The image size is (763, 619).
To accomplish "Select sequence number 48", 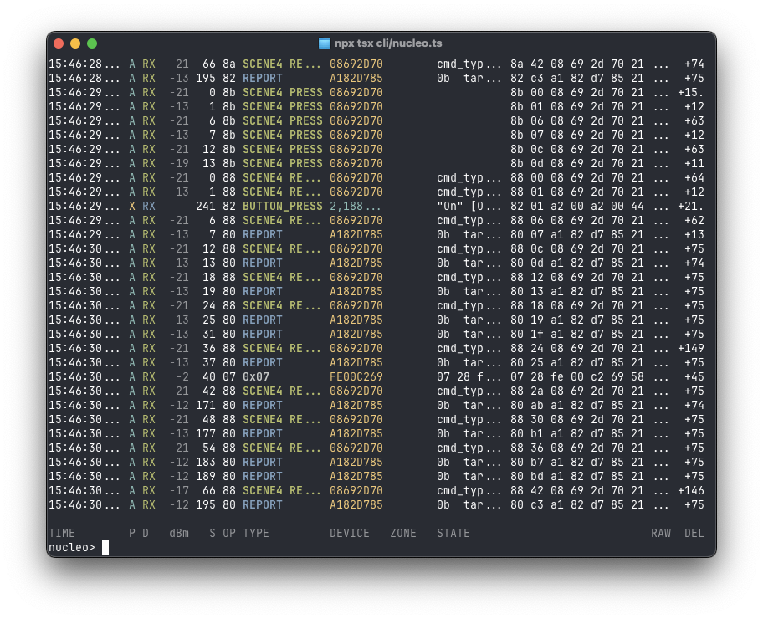I will [x=209, y=419].
